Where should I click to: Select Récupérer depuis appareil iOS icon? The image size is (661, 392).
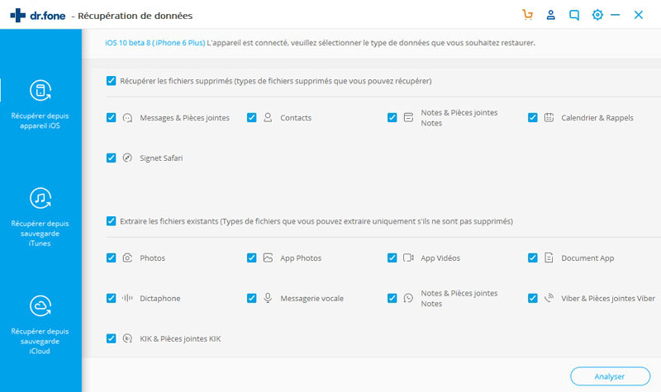click(40, 91)
